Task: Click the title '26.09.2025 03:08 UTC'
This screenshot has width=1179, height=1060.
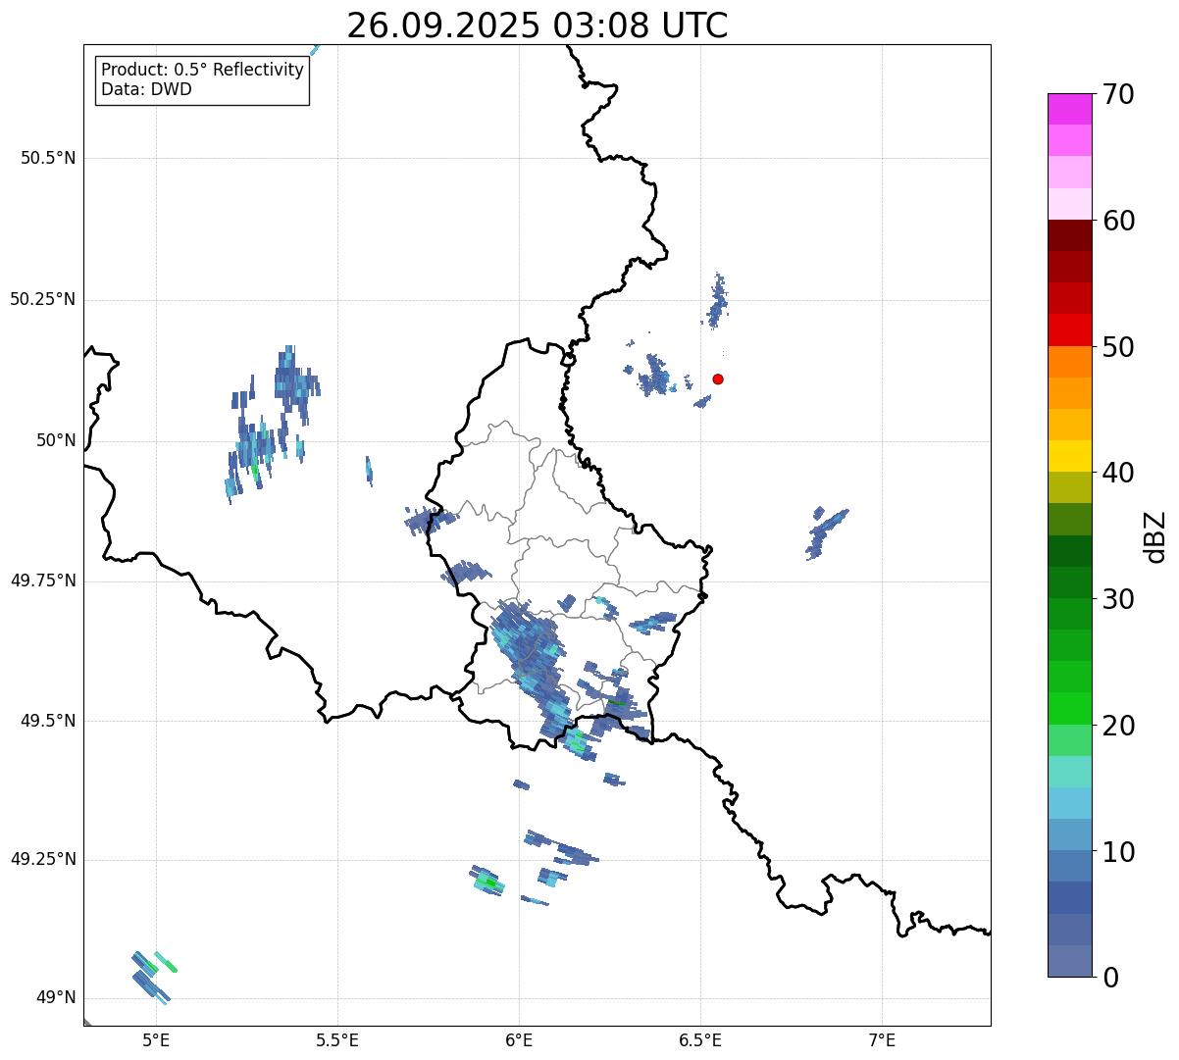Action: click(x=538, y=25)
